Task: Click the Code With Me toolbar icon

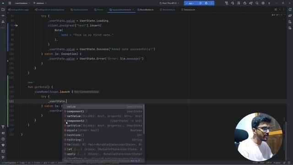Action: [233, 3]
